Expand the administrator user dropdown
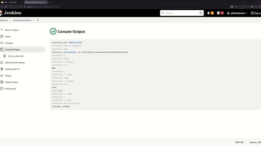 pyautogui.click(x=237, y=13)
